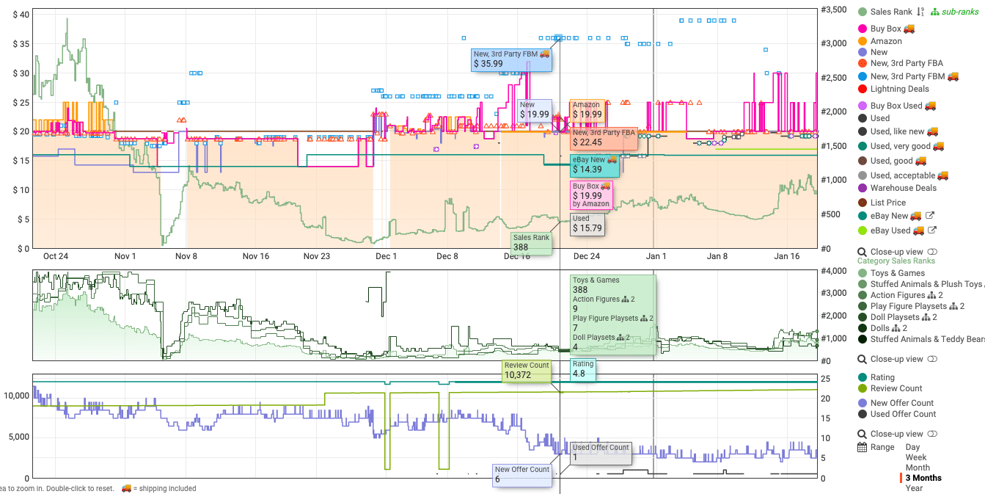Switch chart range to Year

[914, 488]
